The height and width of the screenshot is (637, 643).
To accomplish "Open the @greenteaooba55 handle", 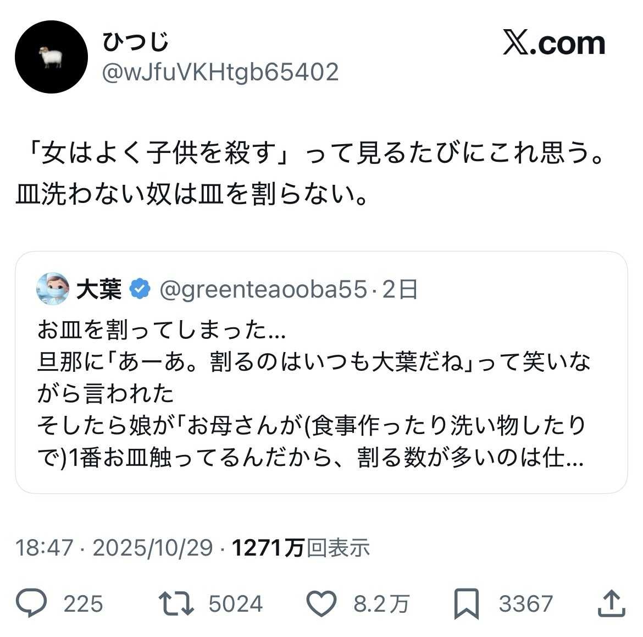I will 263,289.
